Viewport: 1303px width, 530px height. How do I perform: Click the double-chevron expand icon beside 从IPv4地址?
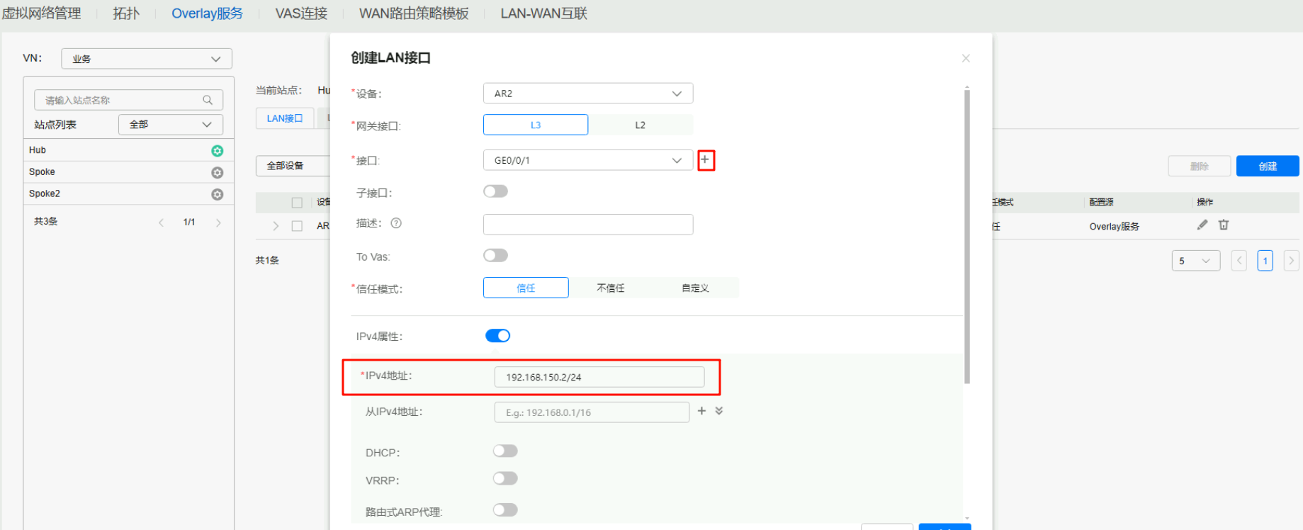click(x=719, y=411)
